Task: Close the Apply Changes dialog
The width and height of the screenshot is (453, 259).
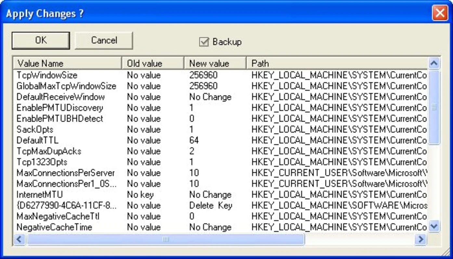Action: coord(440,13)
